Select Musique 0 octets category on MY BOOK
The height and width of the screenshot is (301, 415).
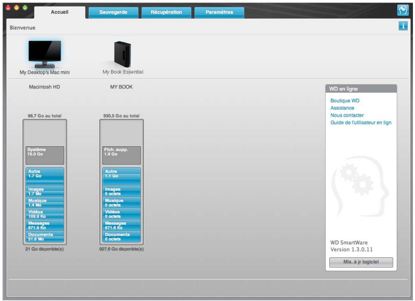122,202
